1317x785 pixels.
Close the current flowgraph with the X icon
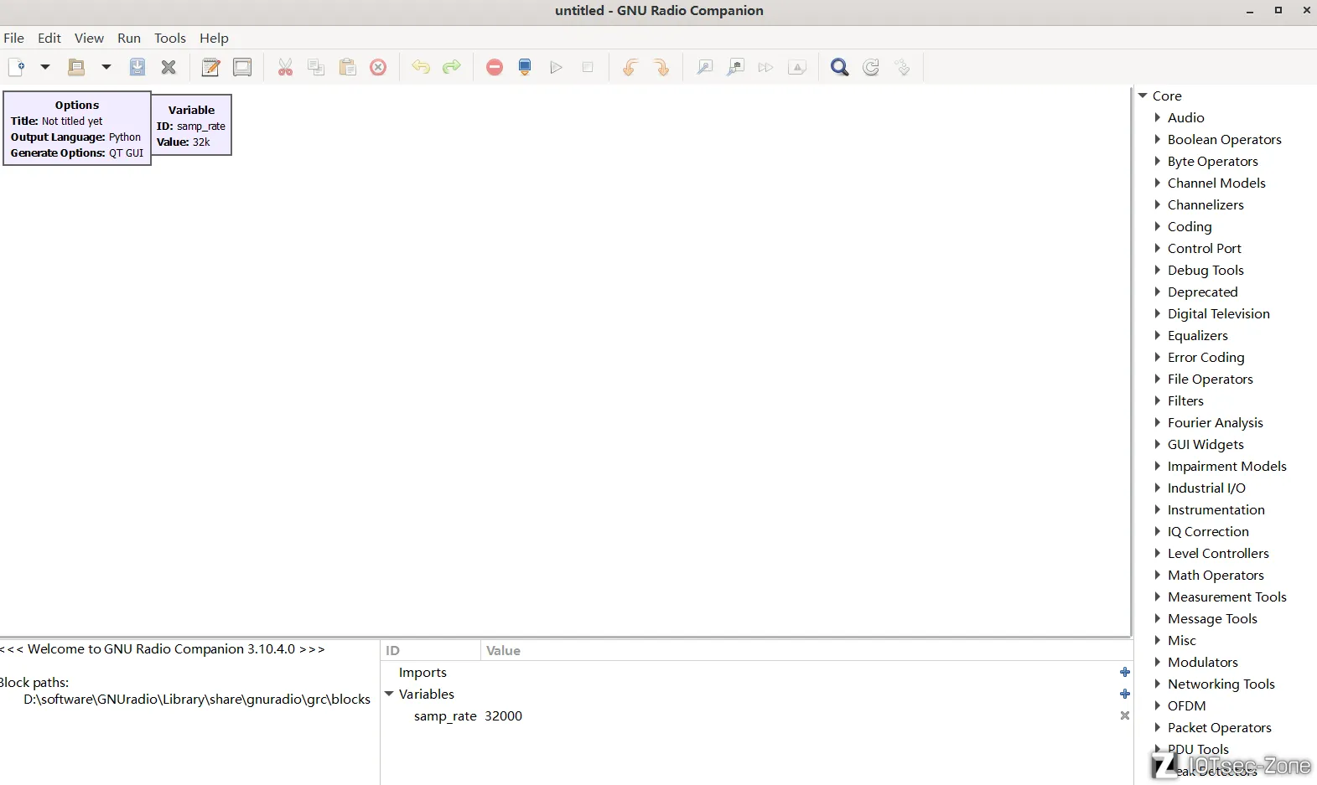pos(169,67)
